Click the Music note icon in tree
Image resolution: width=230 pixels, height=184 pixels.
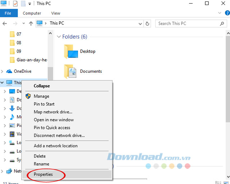(12, 117)
